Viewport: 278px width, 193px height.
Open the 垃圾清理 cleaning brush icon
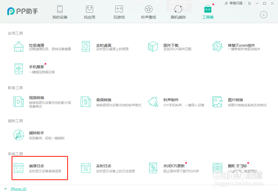pos(19,46)
